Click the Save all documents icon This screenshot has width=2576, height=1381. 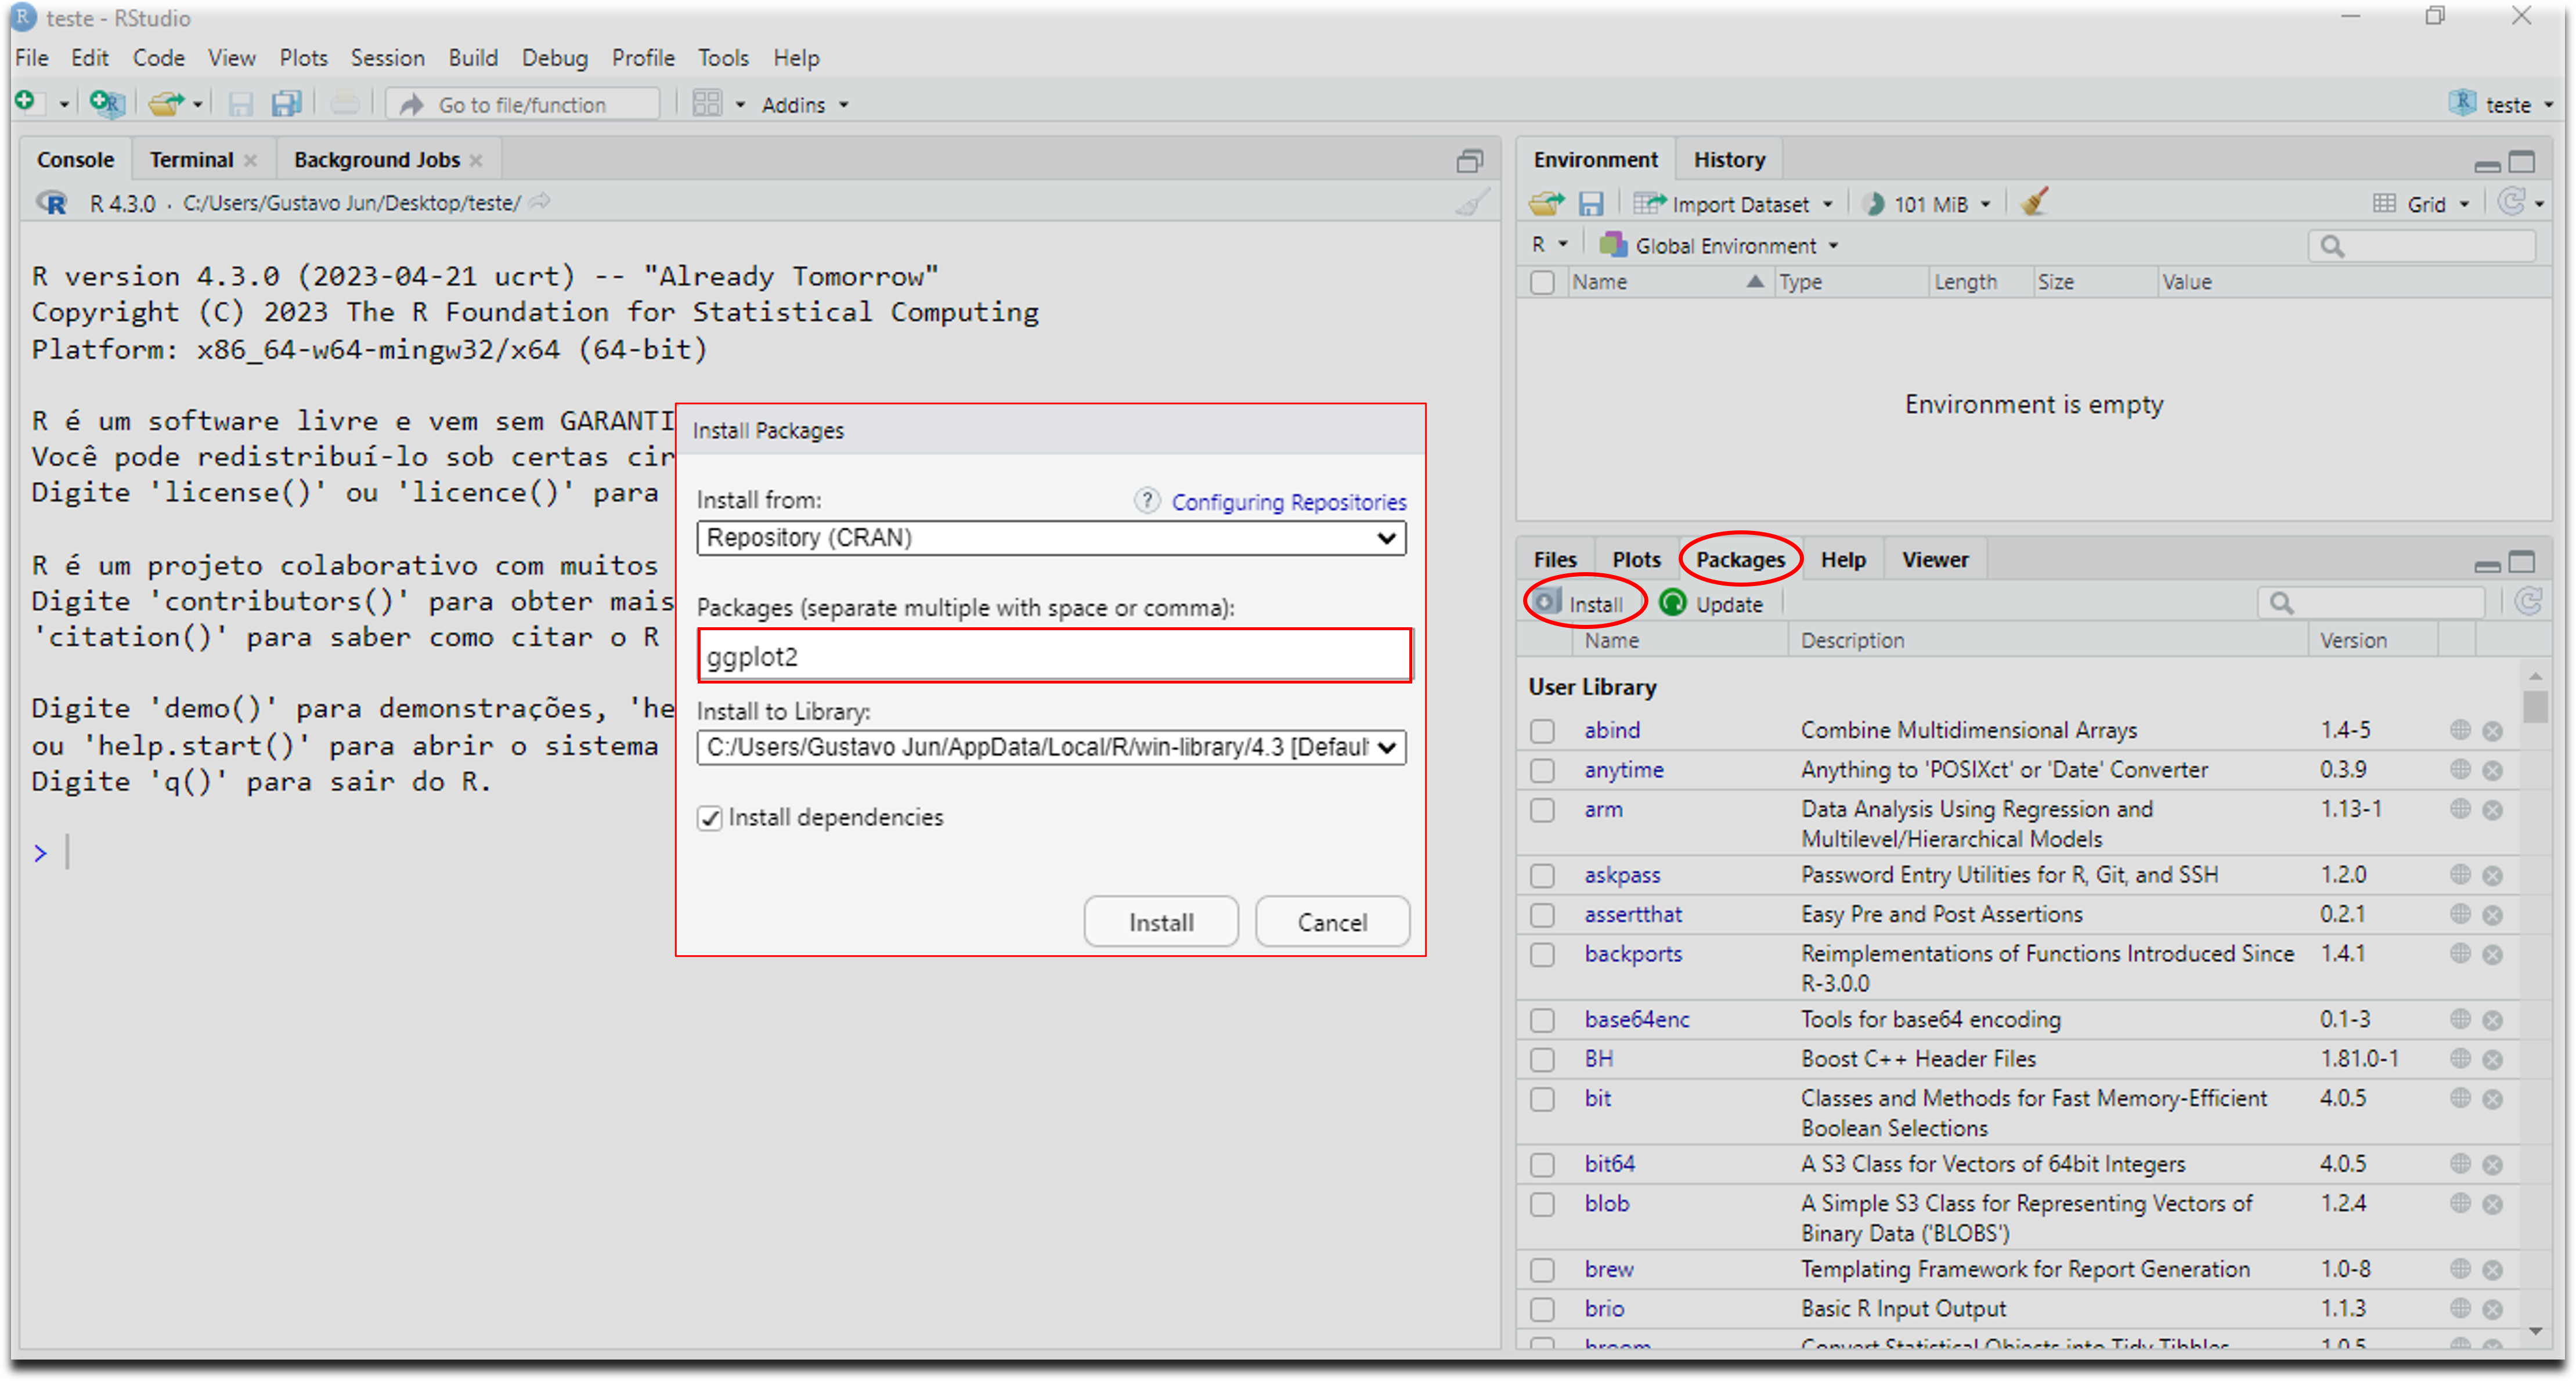pos(287,104)
